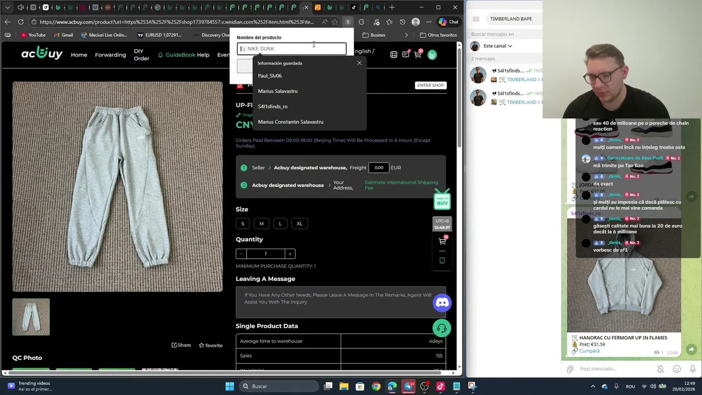Open the floating side cart icon
This screenshot has height=395, width=702.
click(x=442, y=241)
